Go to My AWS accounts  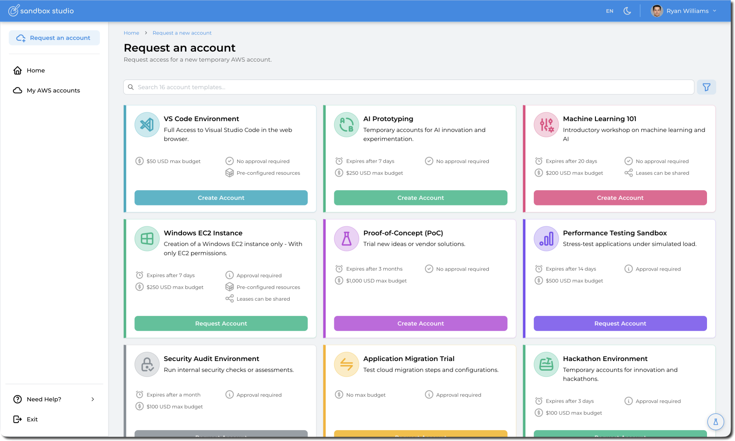53,90
